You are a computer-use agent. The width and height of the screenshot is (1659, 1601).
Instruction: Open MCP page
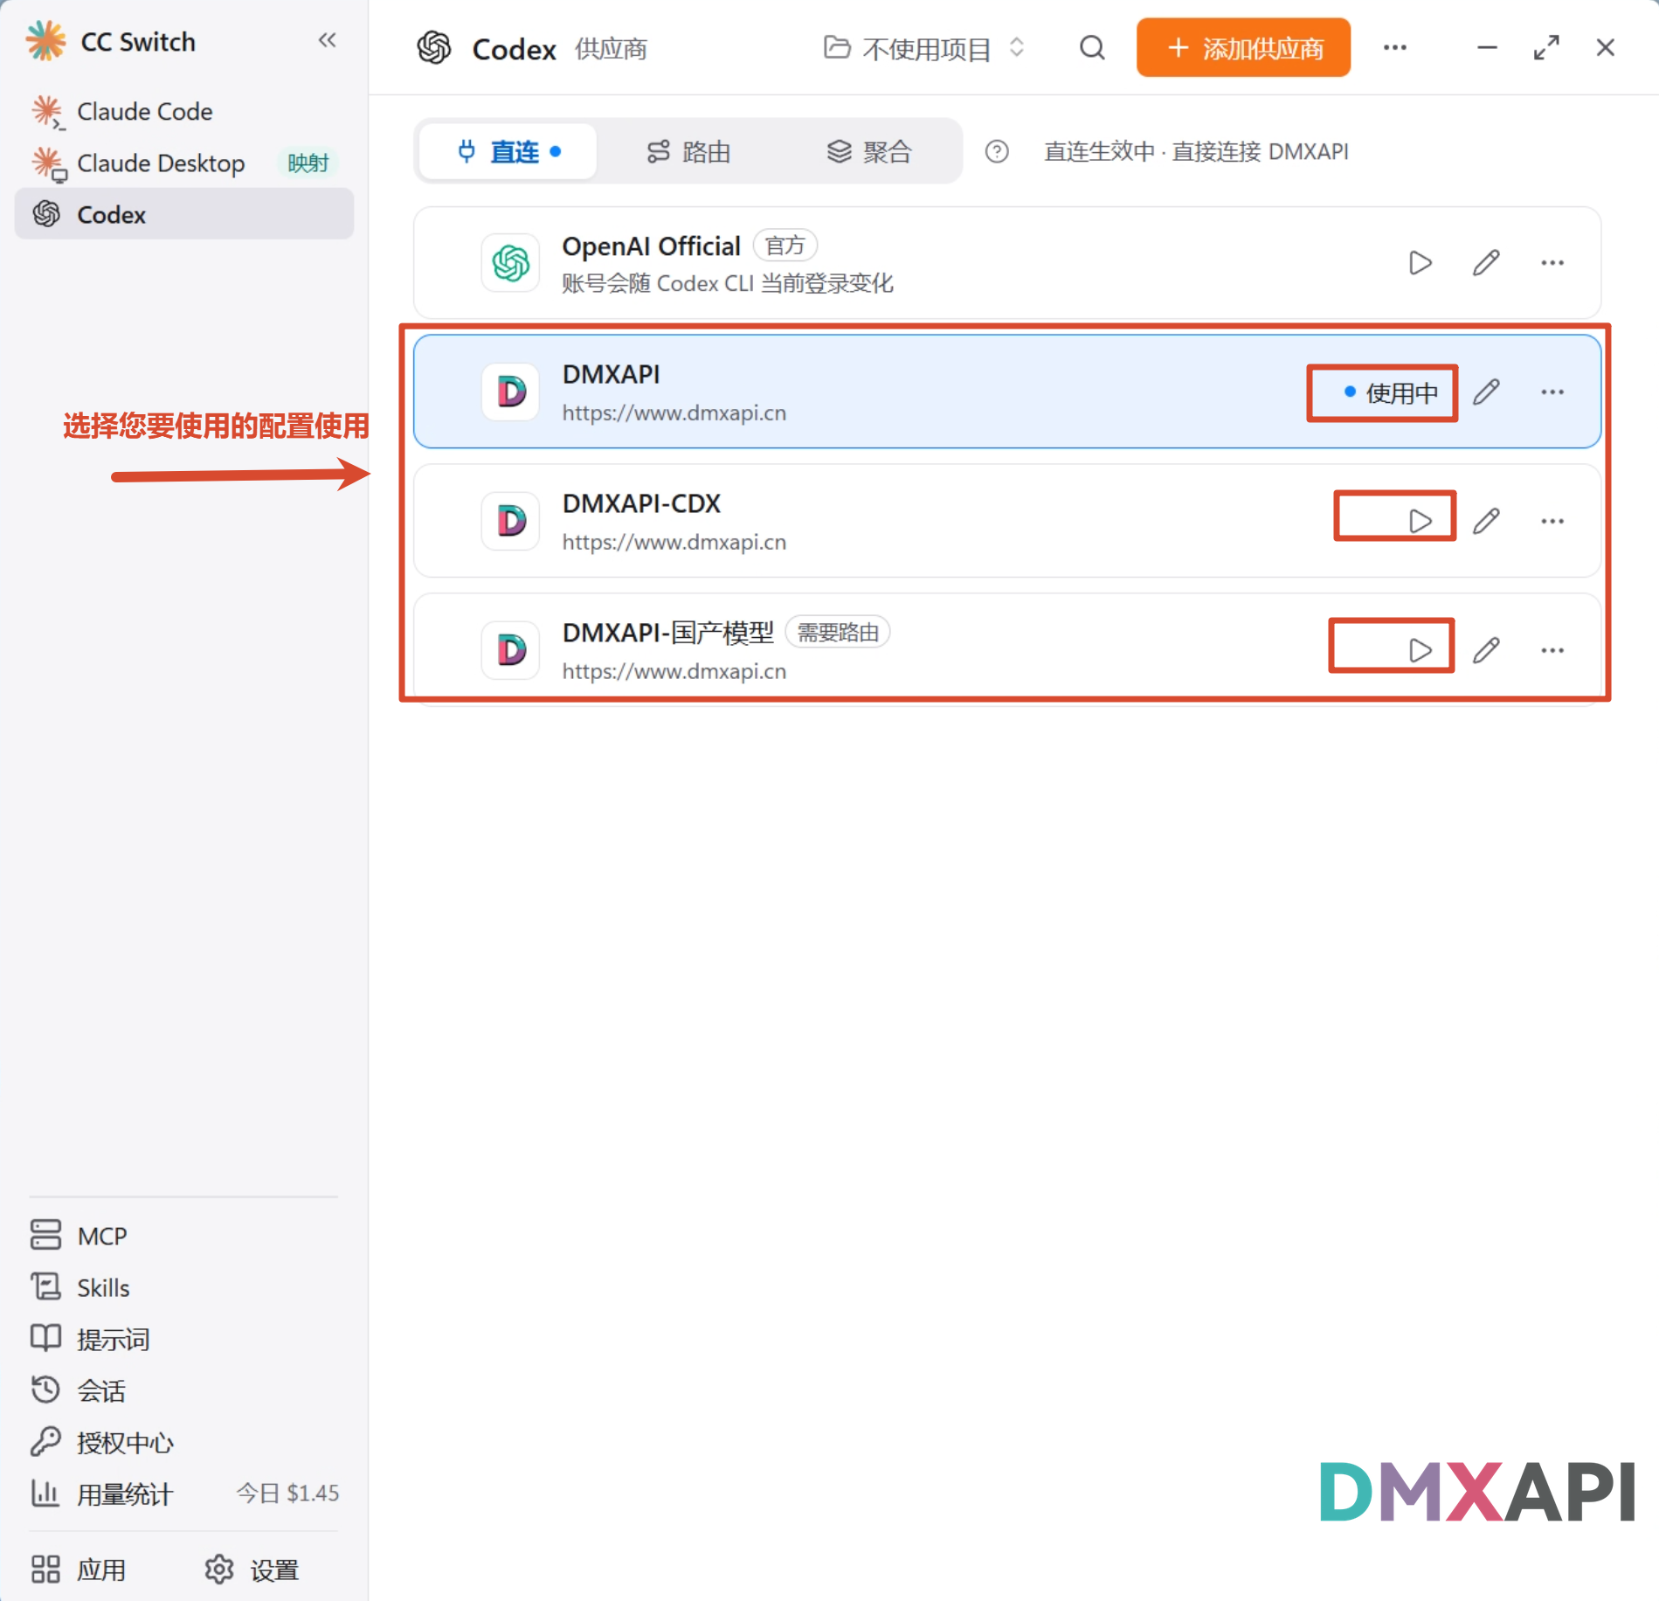pyautogui.click(x=184, y=1236)
